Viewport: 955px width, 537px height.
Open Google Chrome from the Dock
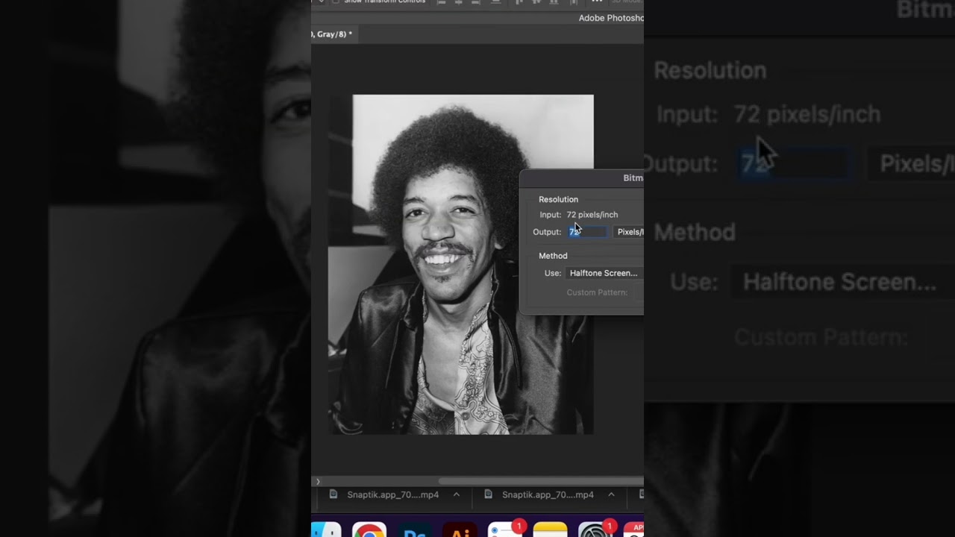[x=369, y=531]
